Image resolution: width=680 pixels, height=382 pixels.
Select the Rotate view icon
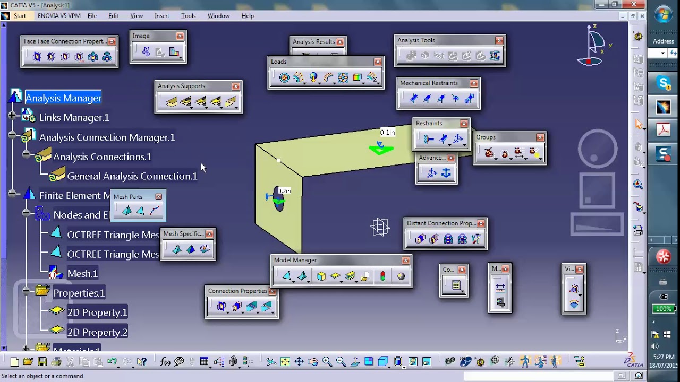pyautogui.click(x=313, y=362)
